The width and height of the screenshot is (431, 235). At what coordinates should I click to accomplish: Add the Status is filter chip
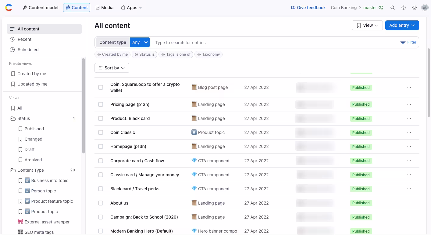145,54
